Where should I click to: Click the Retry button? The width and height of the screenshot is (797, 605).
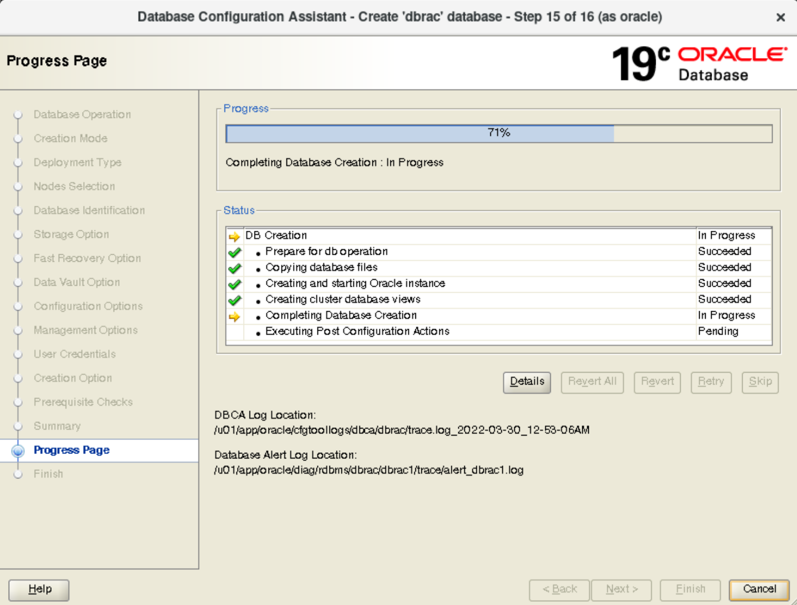(711, 382)
